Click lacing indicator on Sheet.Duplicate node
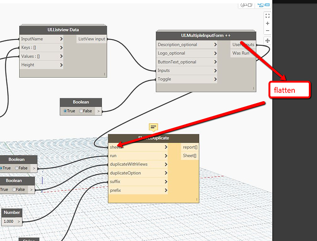 (x=197, y=200)
